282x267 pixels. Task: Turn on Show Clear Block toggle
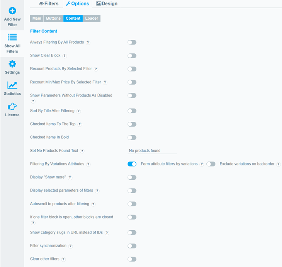[x=132, y=56]
